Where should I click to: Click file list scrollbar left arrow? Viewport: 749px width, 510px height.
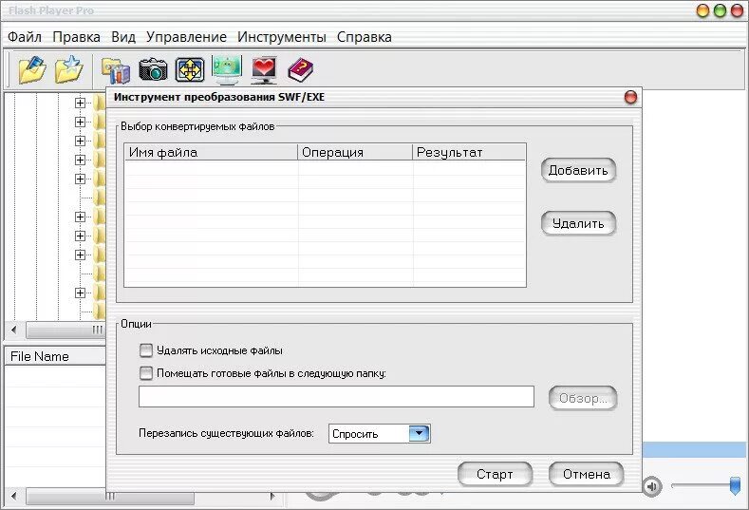pyautogui.click(x=14, y=496)
